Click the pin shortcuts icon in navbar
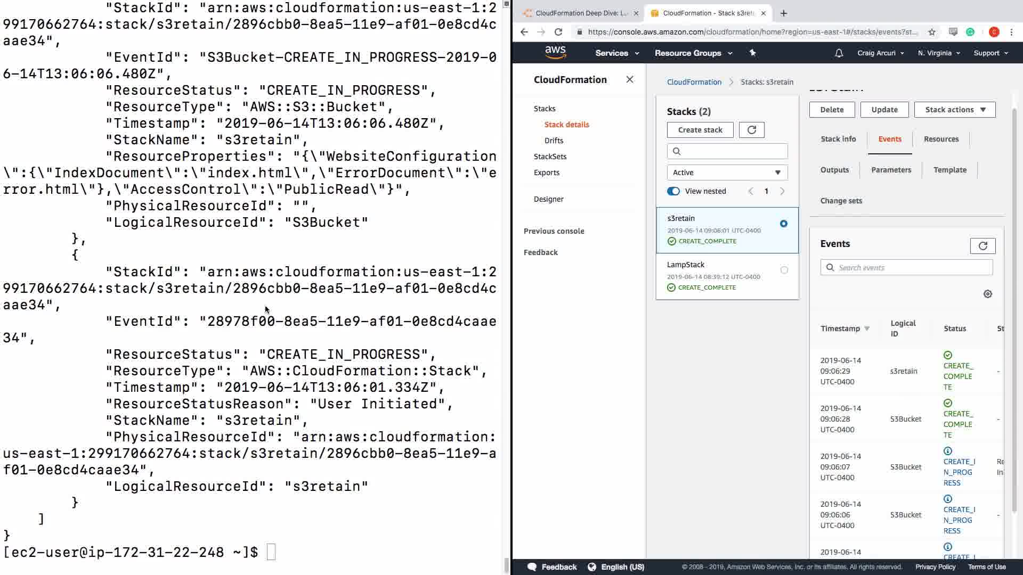Image resolution: width=1023 pixels, height=575 pixels. pyautogui.click(x=752, y=53)
